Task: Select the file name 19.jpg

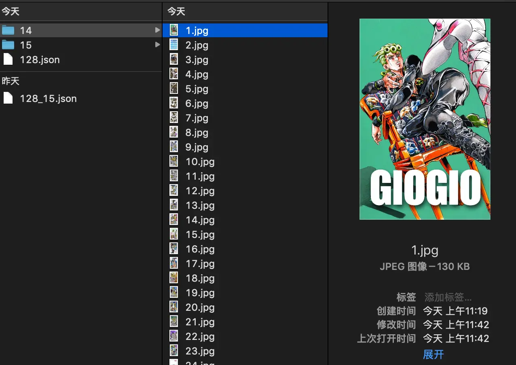Action: [200, 293]
